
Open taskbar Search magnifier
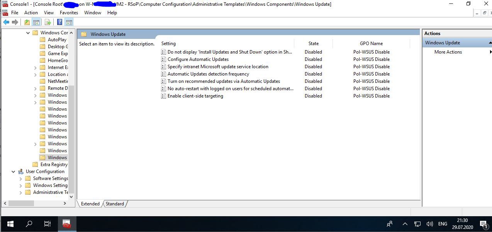click(x=29, y=224)
